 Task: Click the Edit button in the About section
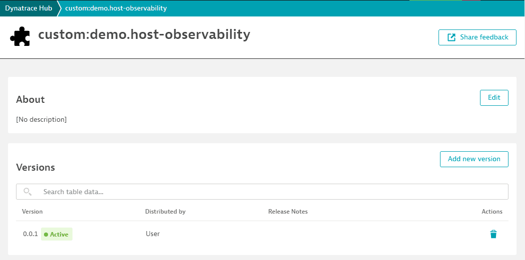(x=494, y=98)
